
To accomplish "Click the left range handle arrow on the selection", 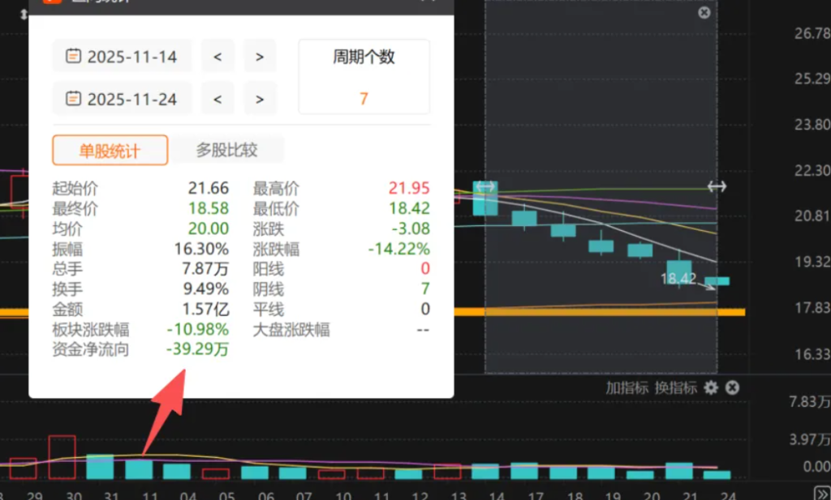I will click(x=485, y=186).
